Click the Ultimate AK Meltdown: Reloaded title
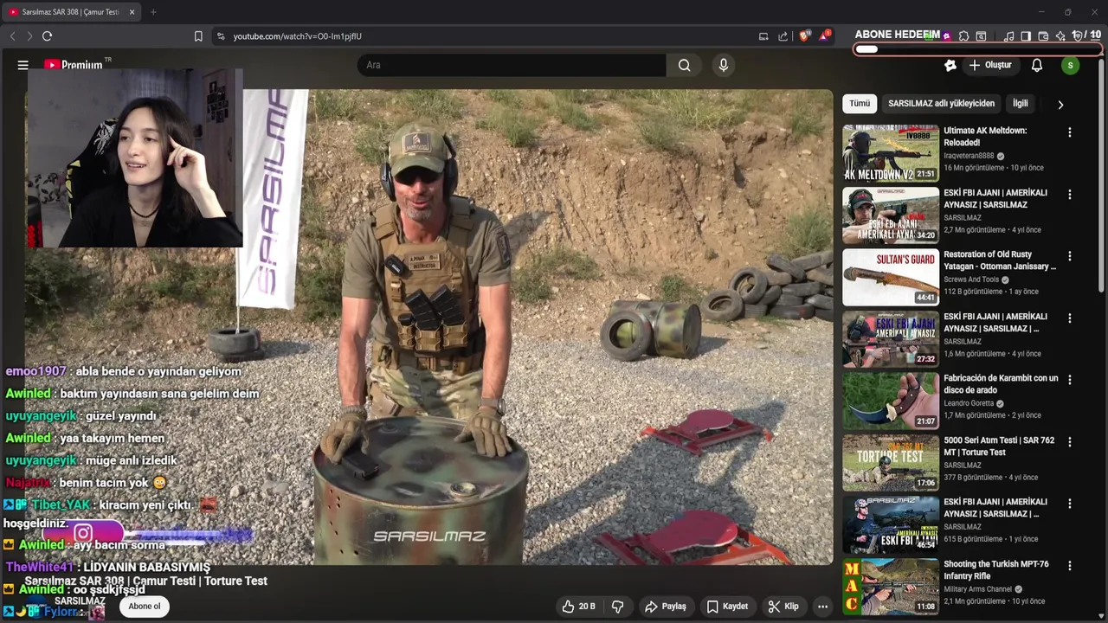This screenshot has width=1108, height=623. [985, 137]
